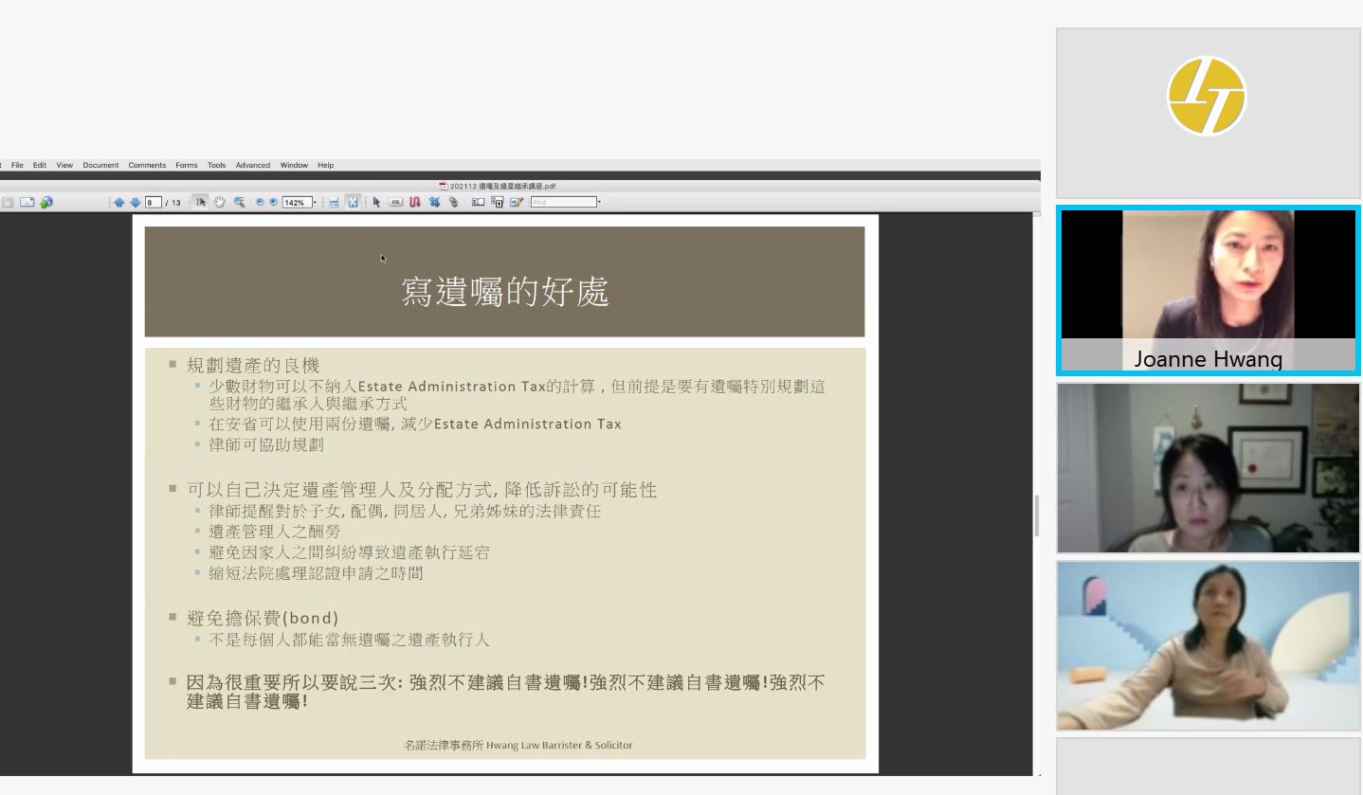Click the save disk icon
The height and width of the screenshot is (795, 1363).
pyautogui.click(x=9, y=202)
